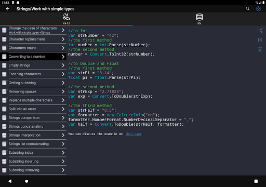266x187 pixels.
Task: Click the collapse-to-start arrow icon
Action: (260, 40)
